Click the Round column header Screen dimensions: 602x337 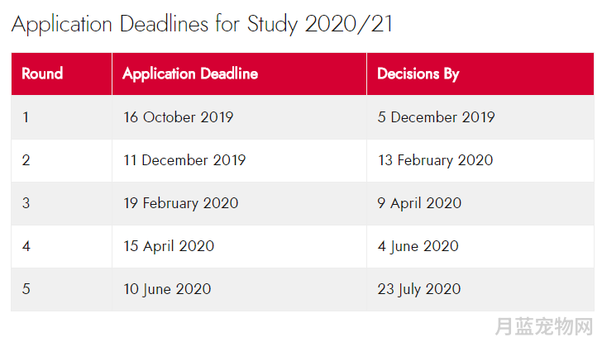[61, 74]
